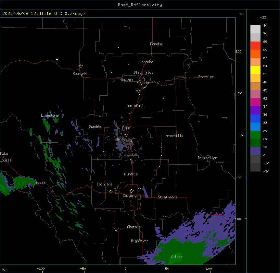Image resolution: width=280 pixels, height=273 pixels.
Task: Click the yellow diamond marker above RockyMH
Action: tap(81, 66)
